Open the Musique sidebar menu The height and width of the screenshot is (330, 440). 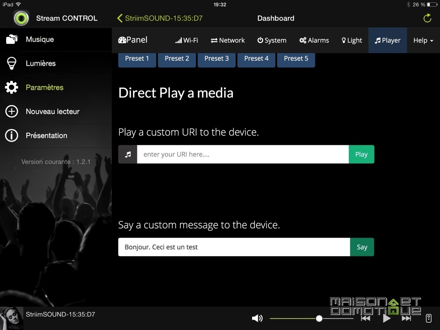point(56,39)
